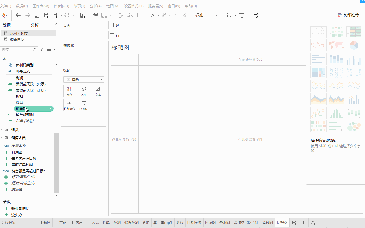This screenshot has height=228, width=365.
Task: Click the 详细信息 marks card button
Action: [69, 105]
